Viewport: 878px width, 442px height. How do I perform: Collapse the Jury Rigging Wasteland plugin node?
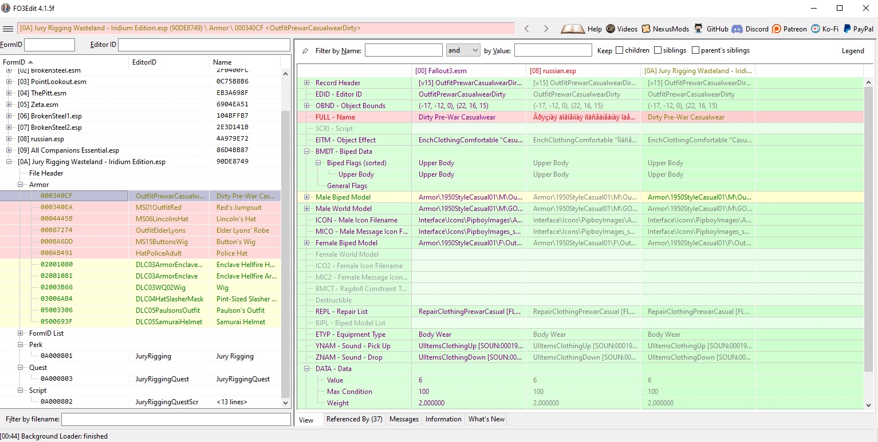coord(9,162)
